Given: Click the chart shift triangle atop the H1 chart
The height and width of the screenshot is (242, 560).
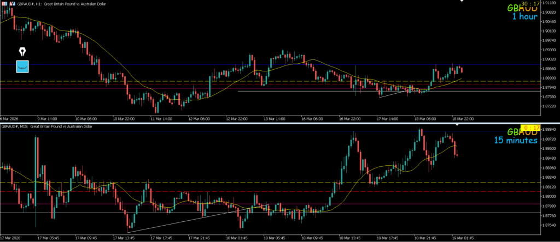Looking at the screenshot, I should click(462, 2).
